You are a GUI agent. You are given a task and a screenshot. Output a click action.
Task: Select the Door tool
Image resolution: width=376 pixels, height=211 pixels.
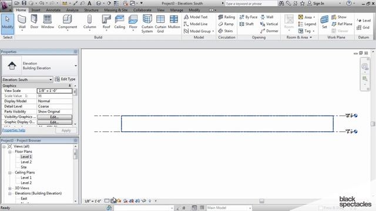(34, 22)
